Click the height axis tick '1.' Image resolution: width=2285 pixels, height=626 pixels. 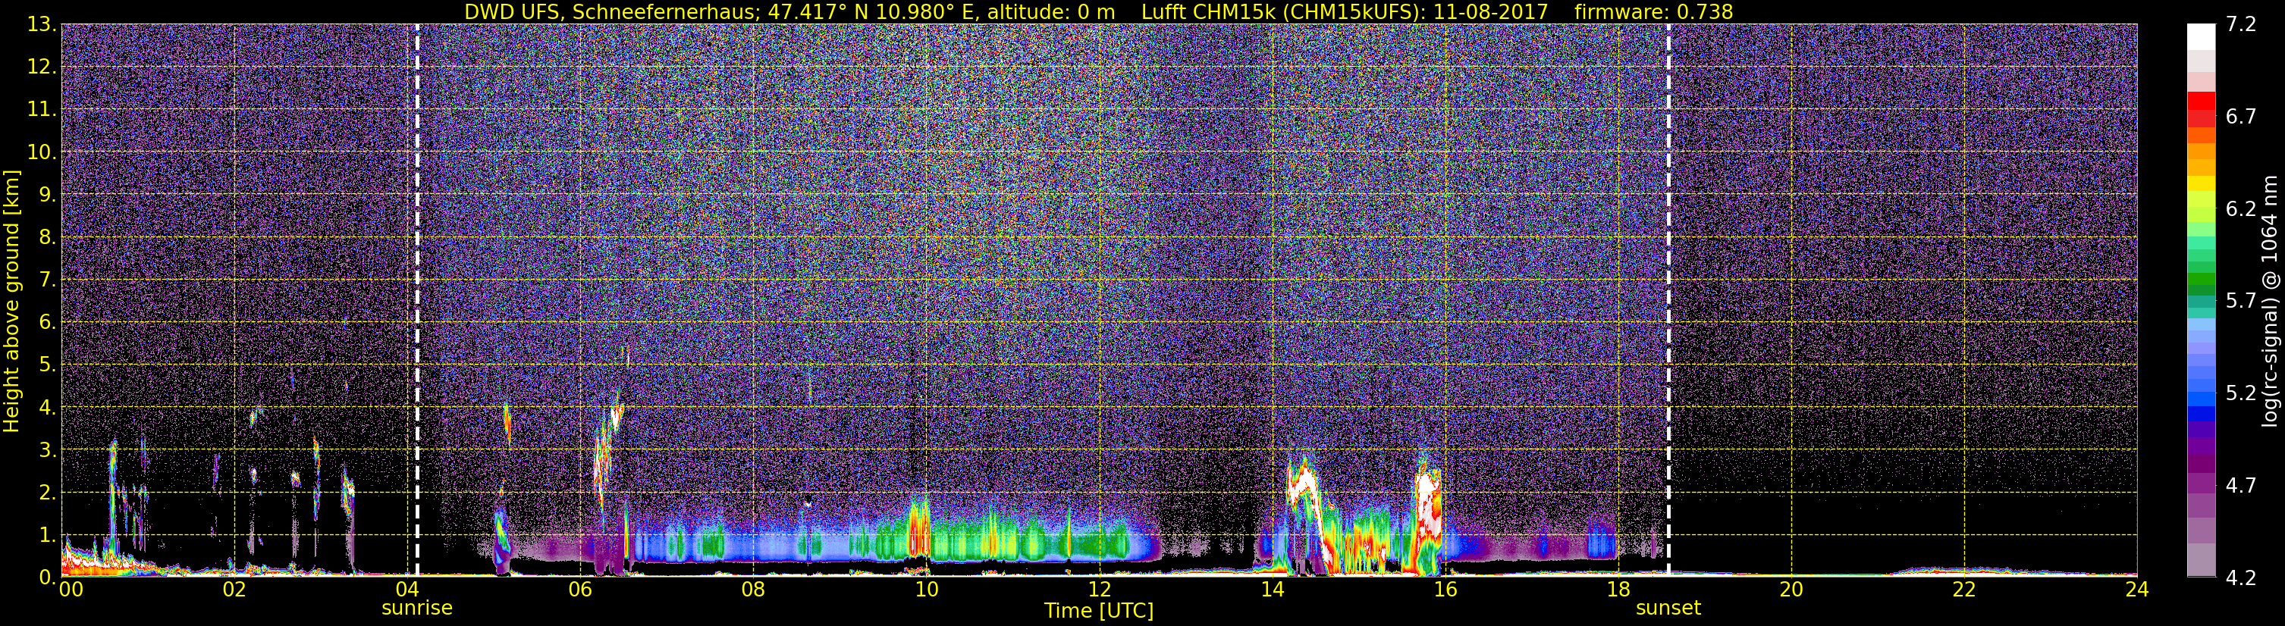point(47,534)
